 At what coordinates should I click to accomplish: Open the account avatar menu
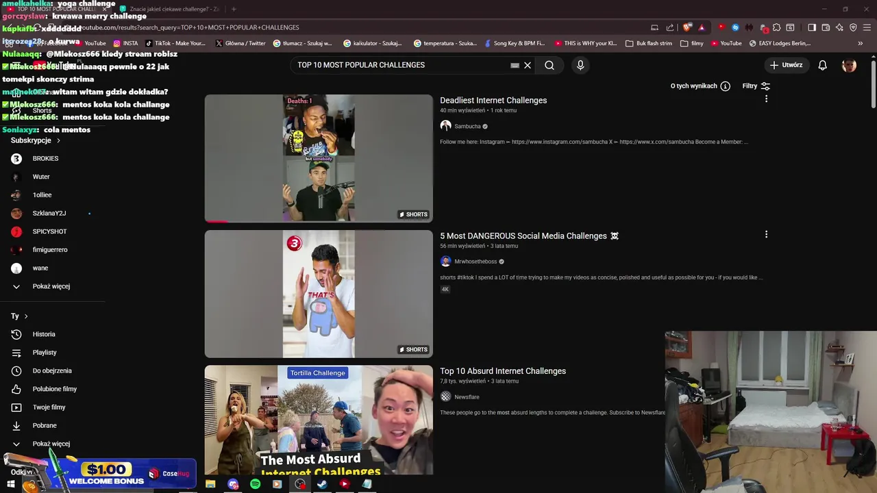pyautogui.click(x=849, y=65)
